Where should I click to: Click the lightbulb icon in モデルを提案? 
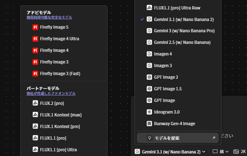tap(149, 138)
